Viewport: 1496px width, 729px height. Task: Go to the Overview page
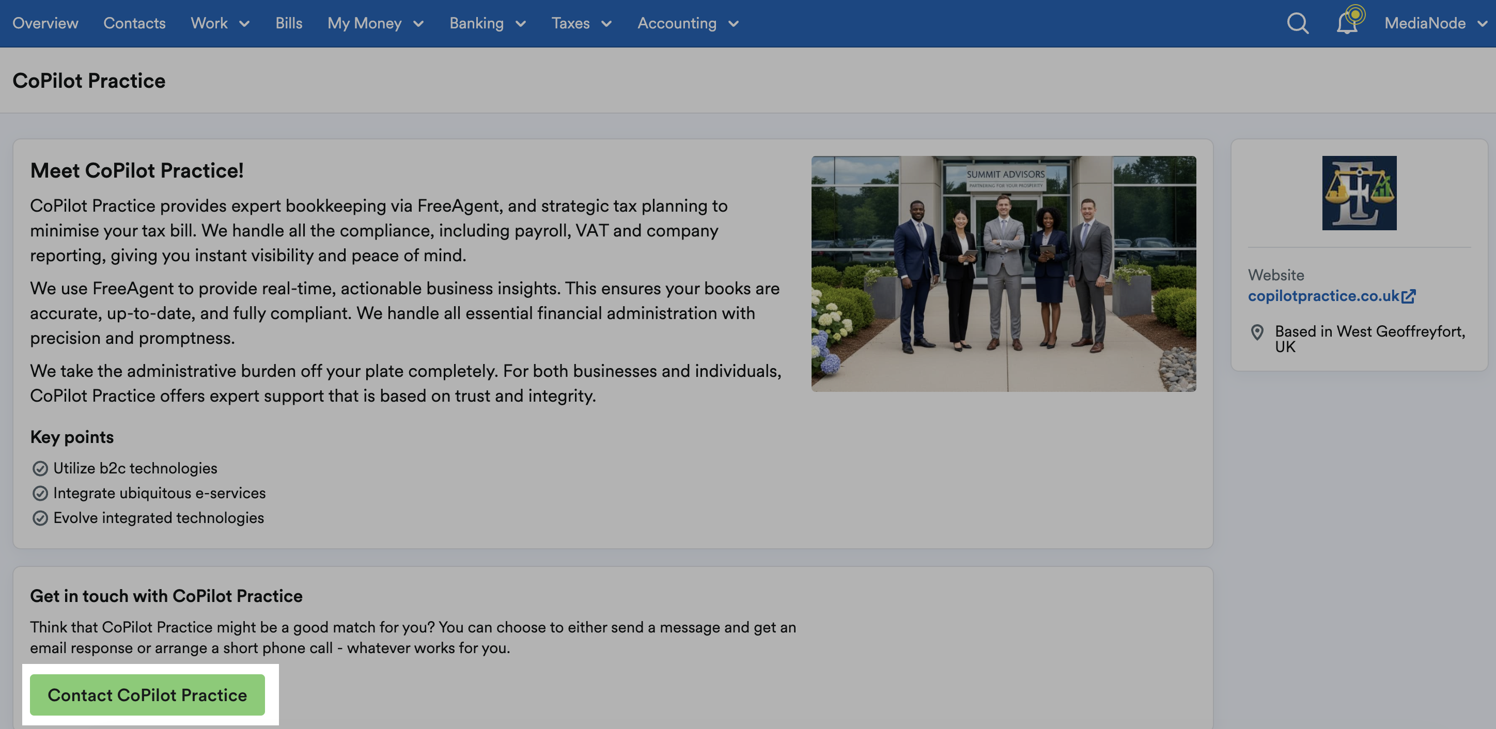click(45, 23)
